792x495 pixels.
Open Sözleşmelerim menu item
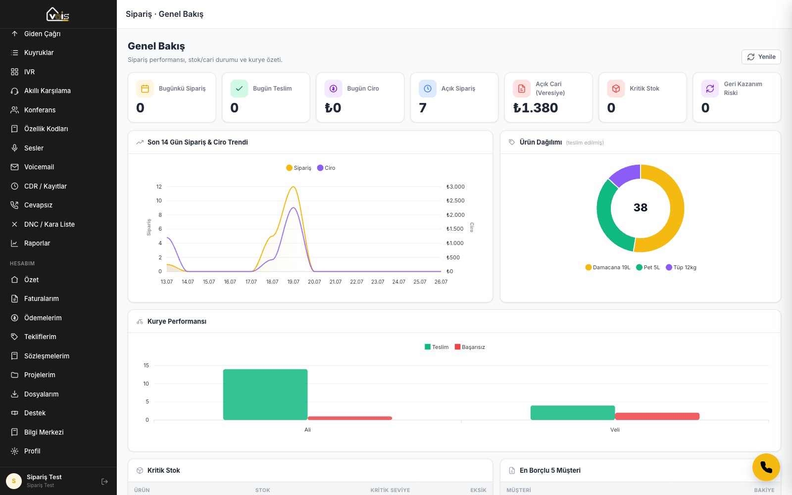point(58,356)
